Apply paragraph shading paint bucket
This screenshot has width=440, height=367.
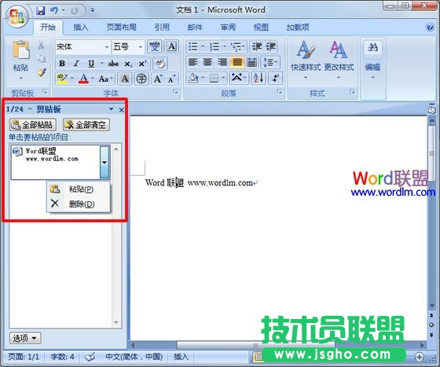tap(193, 78)
